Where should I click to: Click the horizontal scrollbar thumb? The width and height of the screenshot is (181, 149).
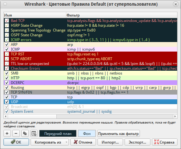tap(32, 116)
